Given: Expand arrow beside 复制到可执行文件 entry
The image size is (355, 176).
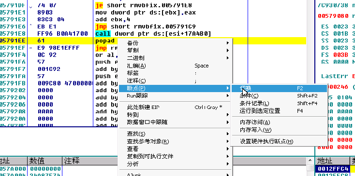Looking at the screenshot, I should coord(227,156).
